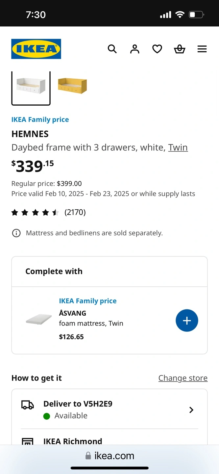Open the Twin size link
This screenshot has width=219, height=474.
178,147
